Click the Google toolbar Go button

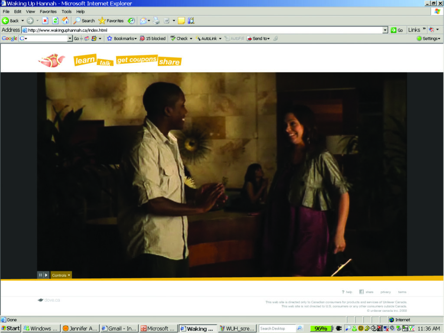coord(76,39)
